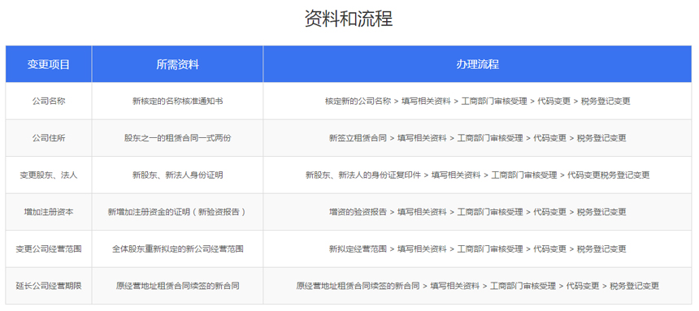Select the 办理流程 column header
Viewport: 699px width, 311px height.
pyautogui.click(x=477, y=64)
